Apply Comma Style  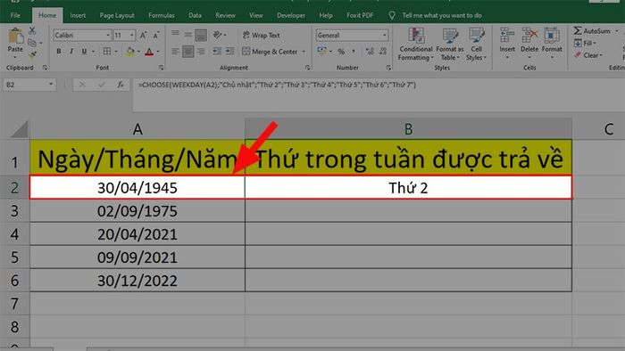(354, 52)
